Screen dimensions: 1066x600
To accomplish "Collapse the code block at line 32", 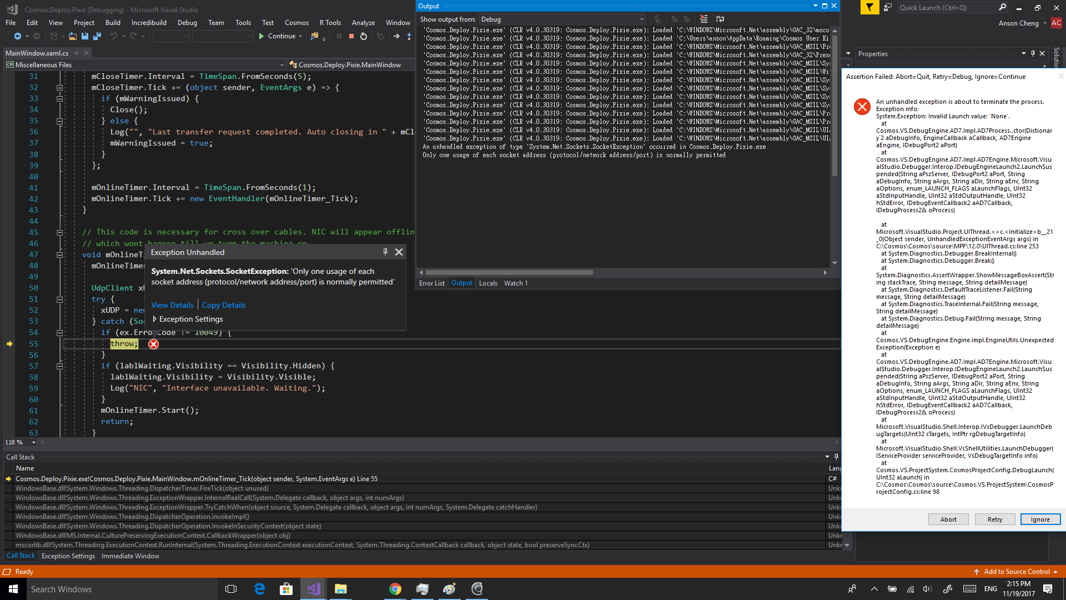I will point(59,88).
